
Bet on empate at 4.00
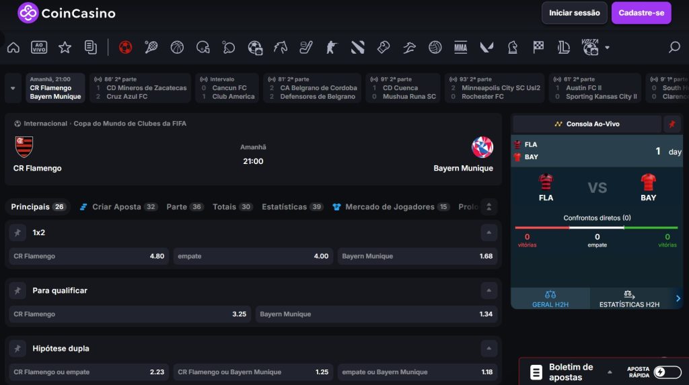tap(253, 257)
